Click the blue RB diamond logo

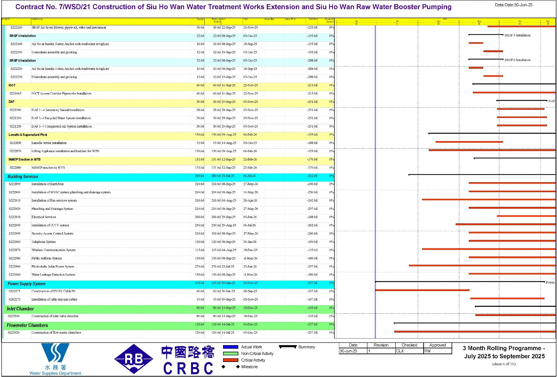click(134, 359)
